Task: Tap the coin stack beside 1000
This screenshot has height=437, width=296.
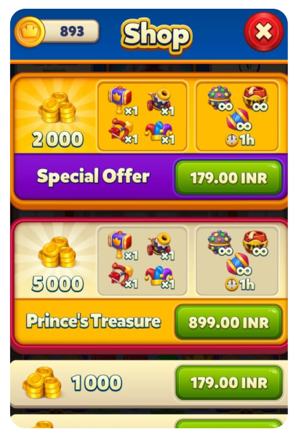Action: (x=41, y=382)
